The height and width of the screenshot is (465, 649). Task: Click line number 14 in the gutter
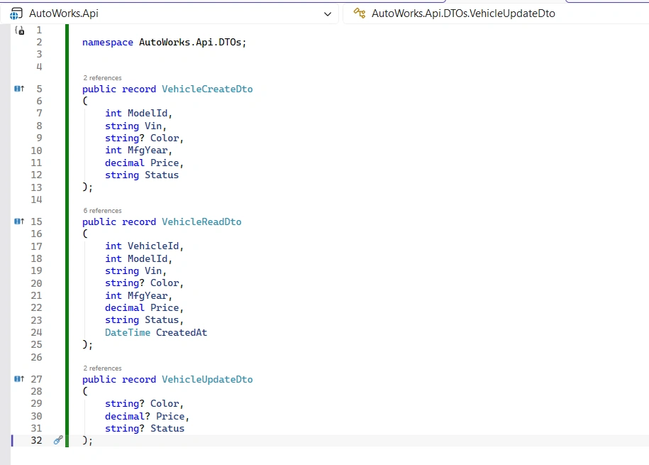tap(36, 199)
